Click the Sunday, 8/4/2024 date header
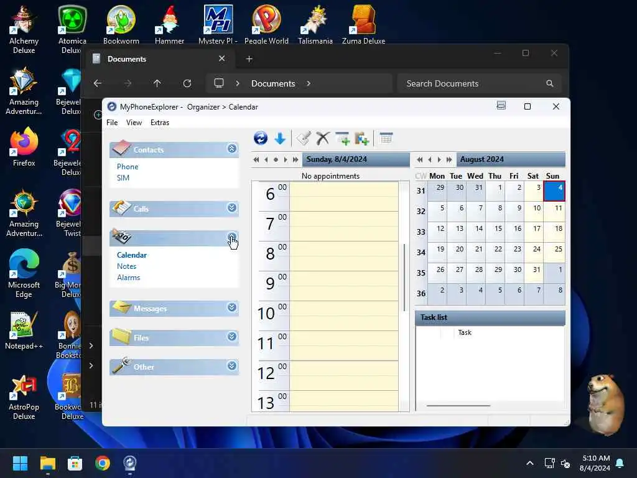The image size is (637, 478). pyautogui.click(x=355, y=160)
